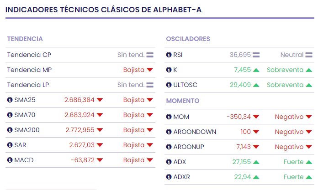Click the red down arrow next to Tendencia MP
The height and width of the screenshot is (190, 318).
tap(149, 70)
